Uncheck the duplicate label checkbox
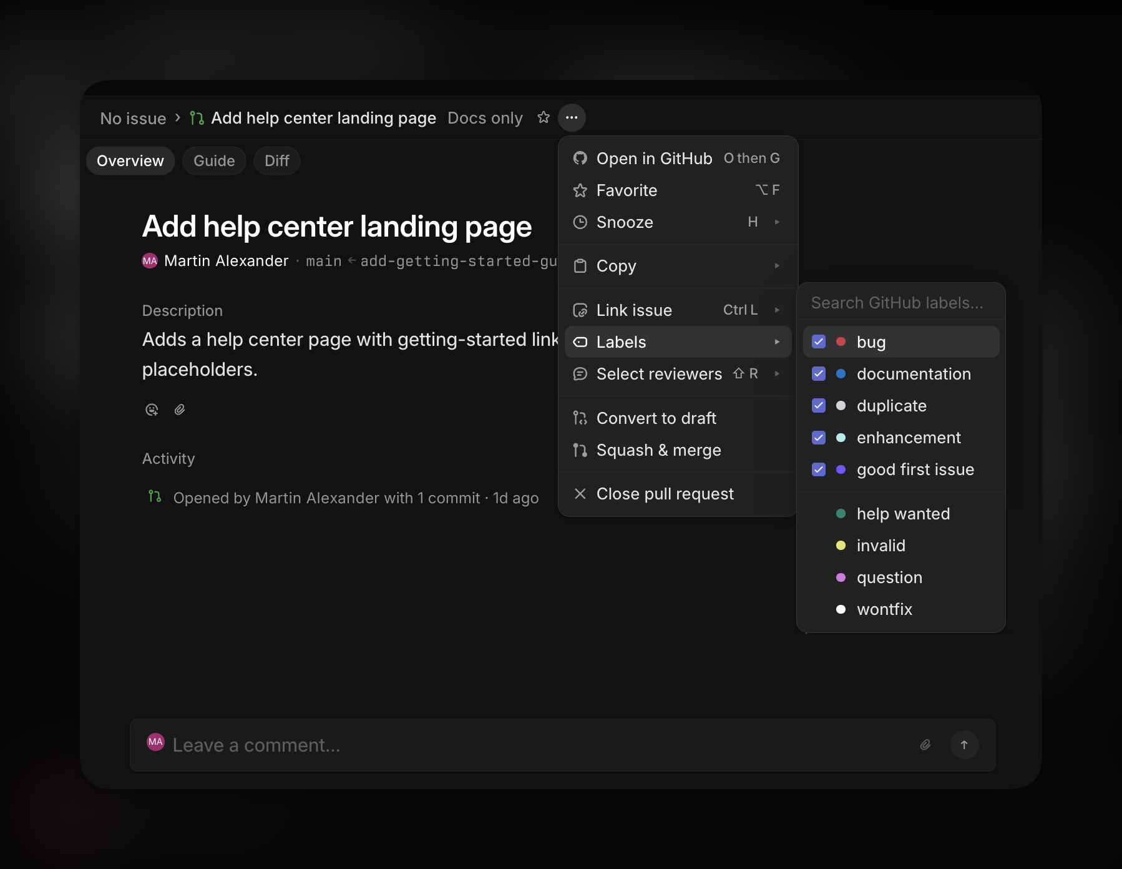This screenshot has width=1122, height=869. click(819, 405)
